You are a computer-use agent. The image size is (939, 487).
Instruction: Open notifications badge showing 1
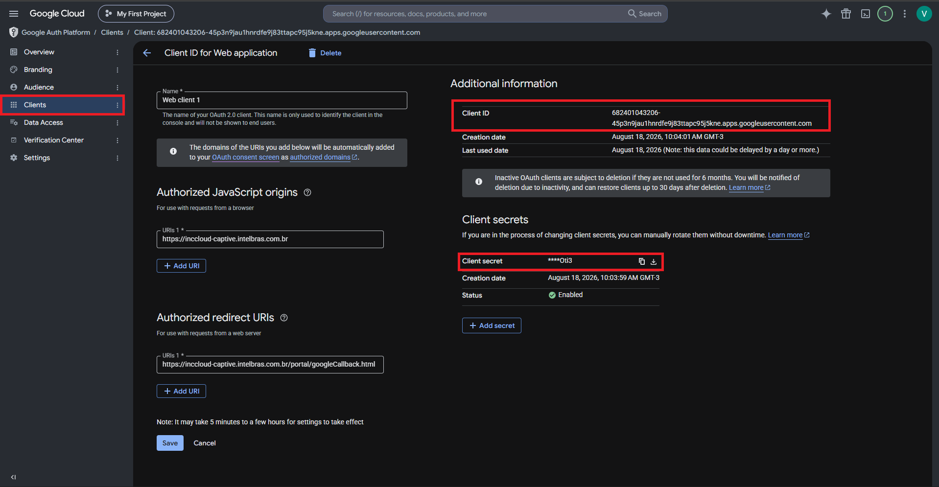[885, 14]
